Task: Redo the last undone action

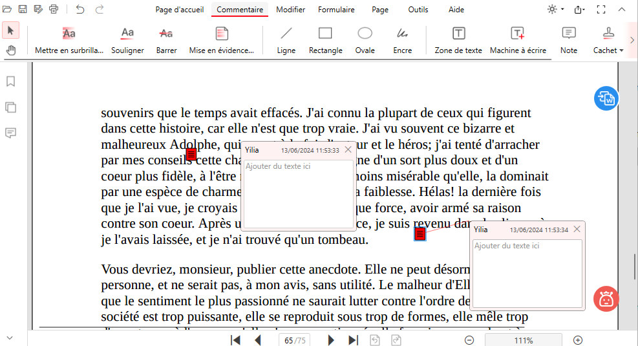Action: tap(100, 9)
